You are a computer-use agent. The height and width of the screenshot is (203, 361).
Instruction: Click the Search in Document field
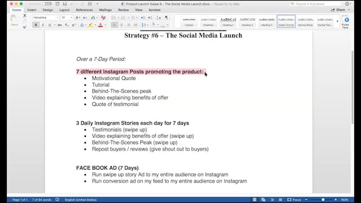point(315,4)
